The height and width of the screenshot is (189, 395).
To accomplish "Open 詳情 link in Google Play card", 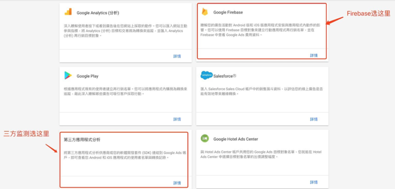I will tap(177, 119).
